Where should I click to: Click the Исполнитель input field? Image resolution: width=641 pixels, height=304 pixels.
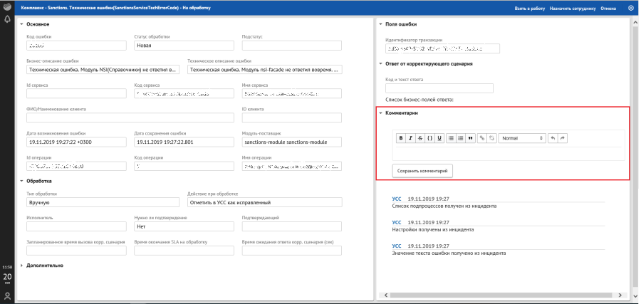click(x=75, y=226)
